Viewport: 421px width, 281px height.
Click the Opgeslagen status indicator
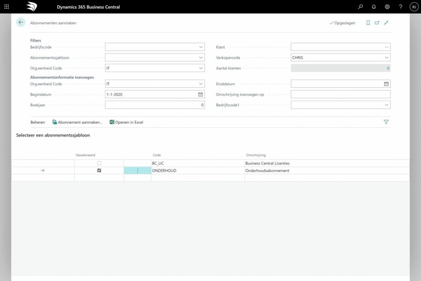point(342,23)
